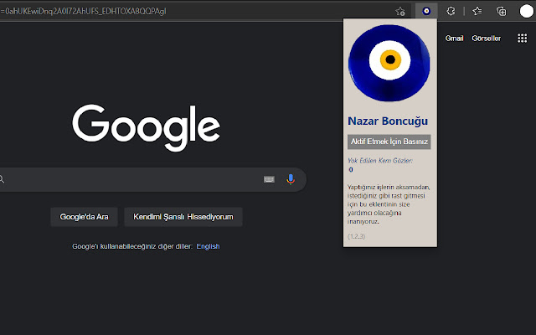Click the browser address bar URL

[83, 11]
